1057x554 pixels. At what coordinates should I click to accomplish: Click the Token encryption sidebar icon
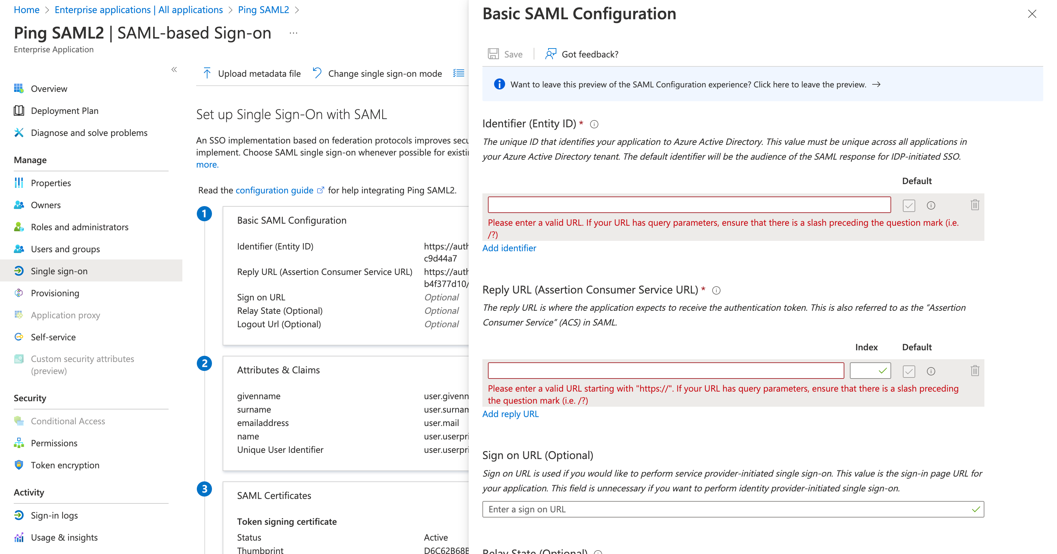coord(19,465)
